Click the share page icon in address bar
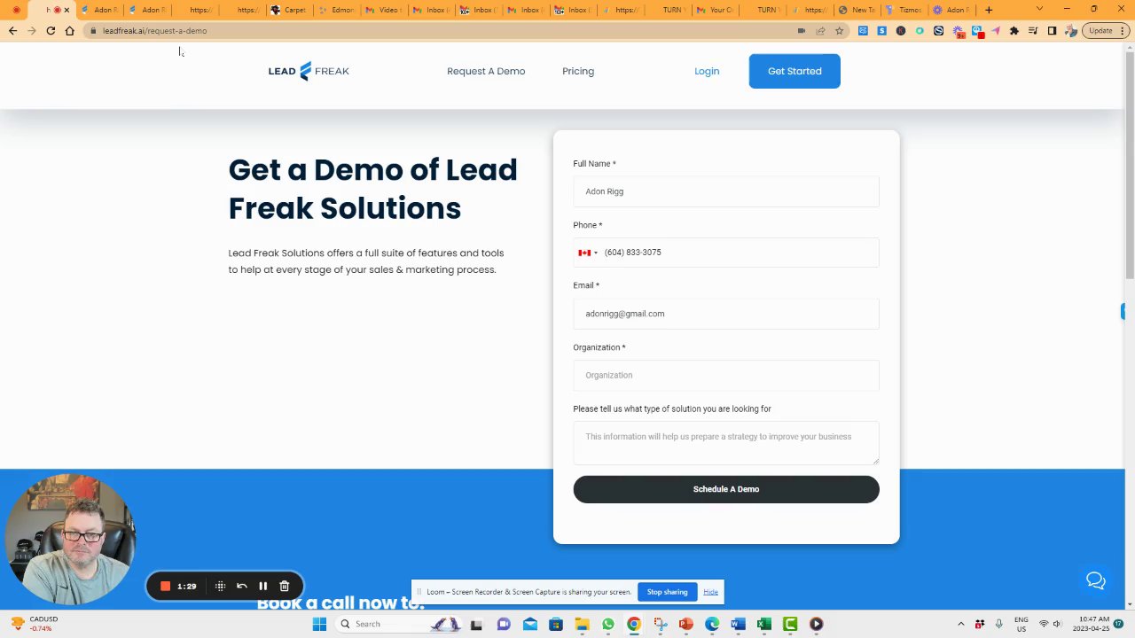This screenshot has height=638, width=1135. point(820,30)
